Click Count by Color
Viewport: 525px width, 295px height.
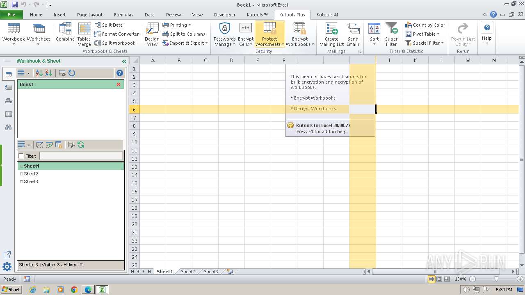[425, 25]
